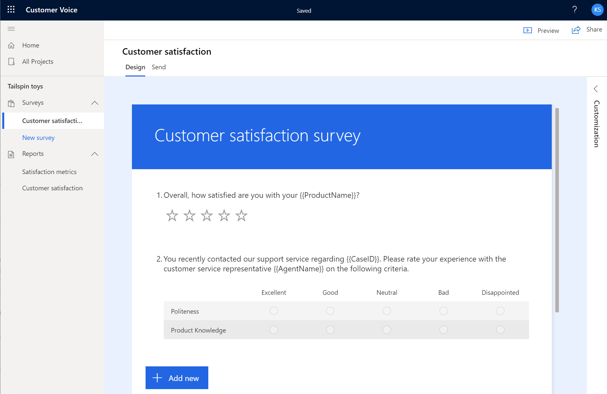Collapse the Reports section chevron

tap(95, 154)
